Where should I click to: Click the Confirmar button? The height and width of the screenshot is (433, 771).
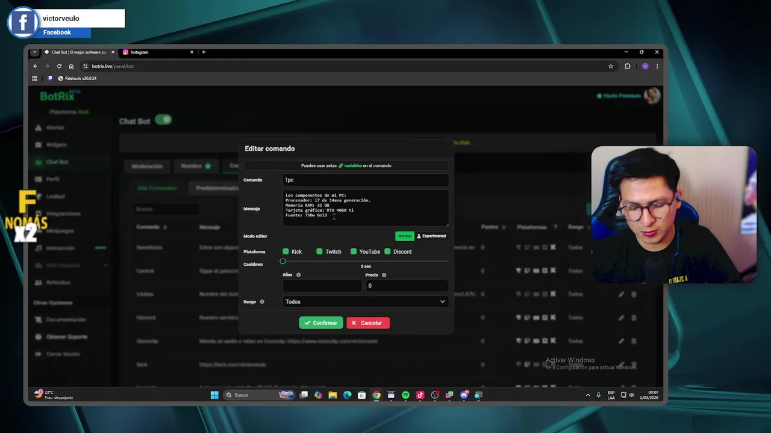point(320,323)
